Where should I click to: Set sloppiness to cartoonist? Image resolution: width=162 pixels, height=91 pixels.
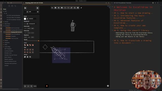tap(32, 37)
